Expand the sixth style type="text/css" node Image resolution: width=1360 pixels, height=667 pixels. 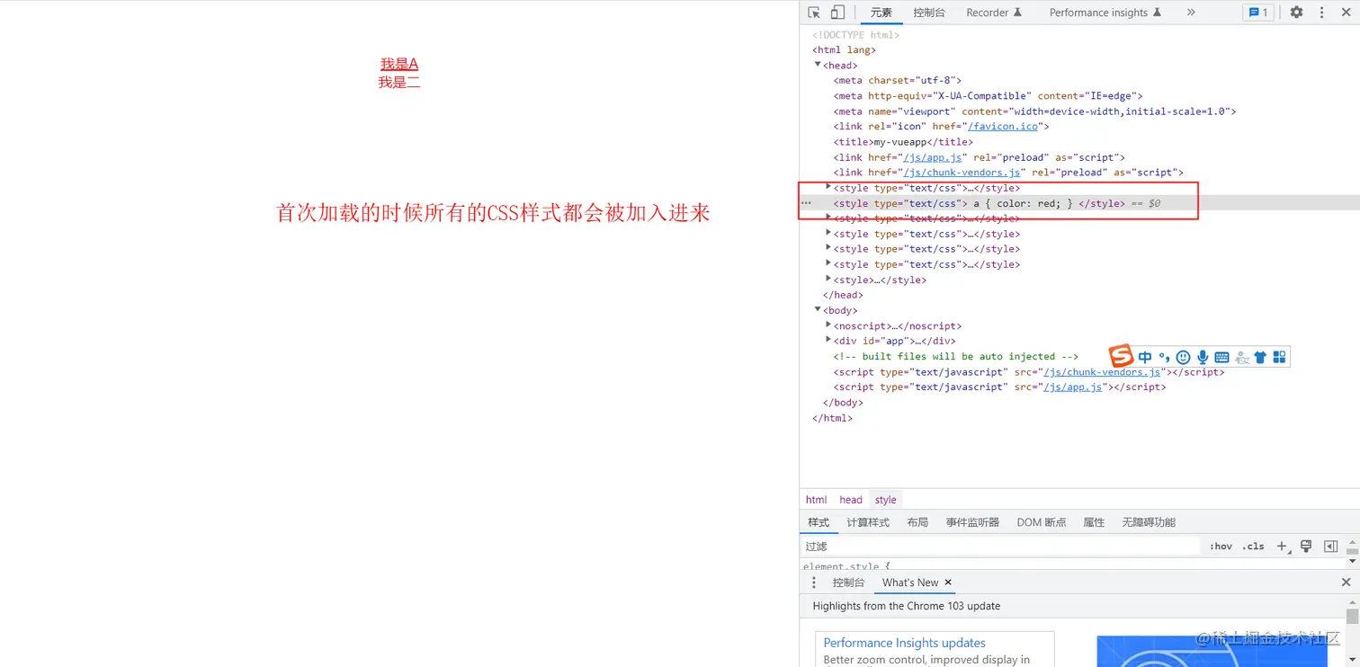pyautogui.click(x=828, y=263)
